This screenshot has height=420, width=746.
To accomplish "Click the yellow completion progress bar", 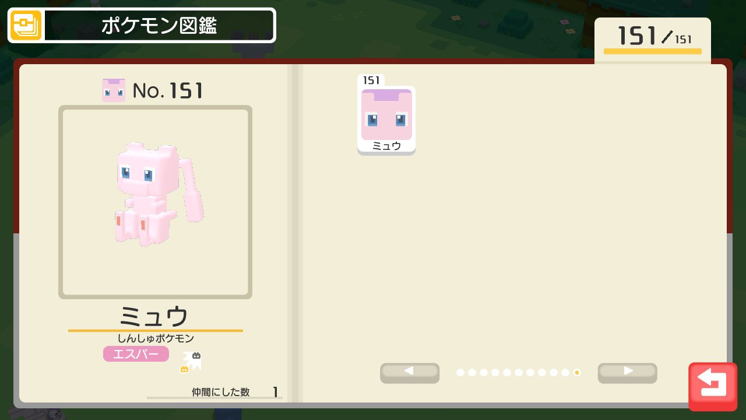I will coord(653,51).
